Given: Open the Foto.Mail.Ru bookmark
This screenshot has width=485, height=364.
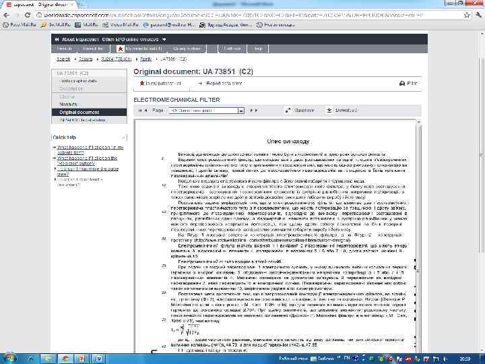Looking at the screenshot, I should coord(20,25).
